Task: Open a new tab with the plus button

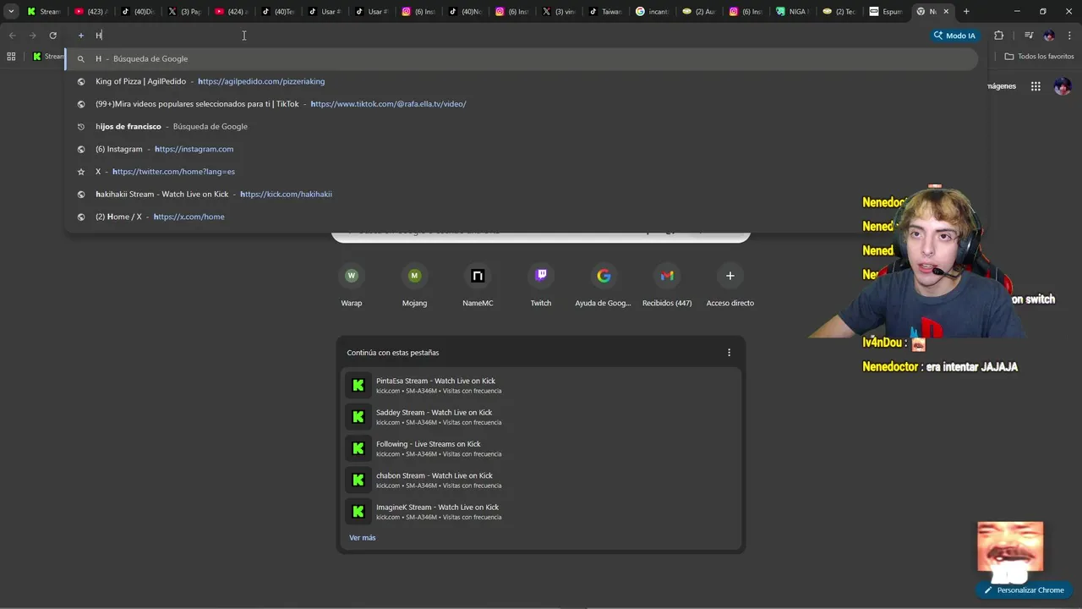Action: coord(966,12)
